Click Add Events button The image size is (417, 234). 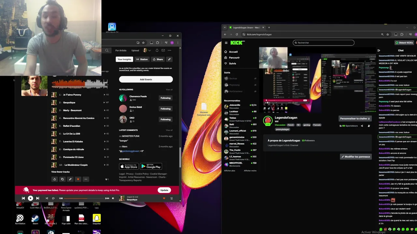tap(146, 79)
